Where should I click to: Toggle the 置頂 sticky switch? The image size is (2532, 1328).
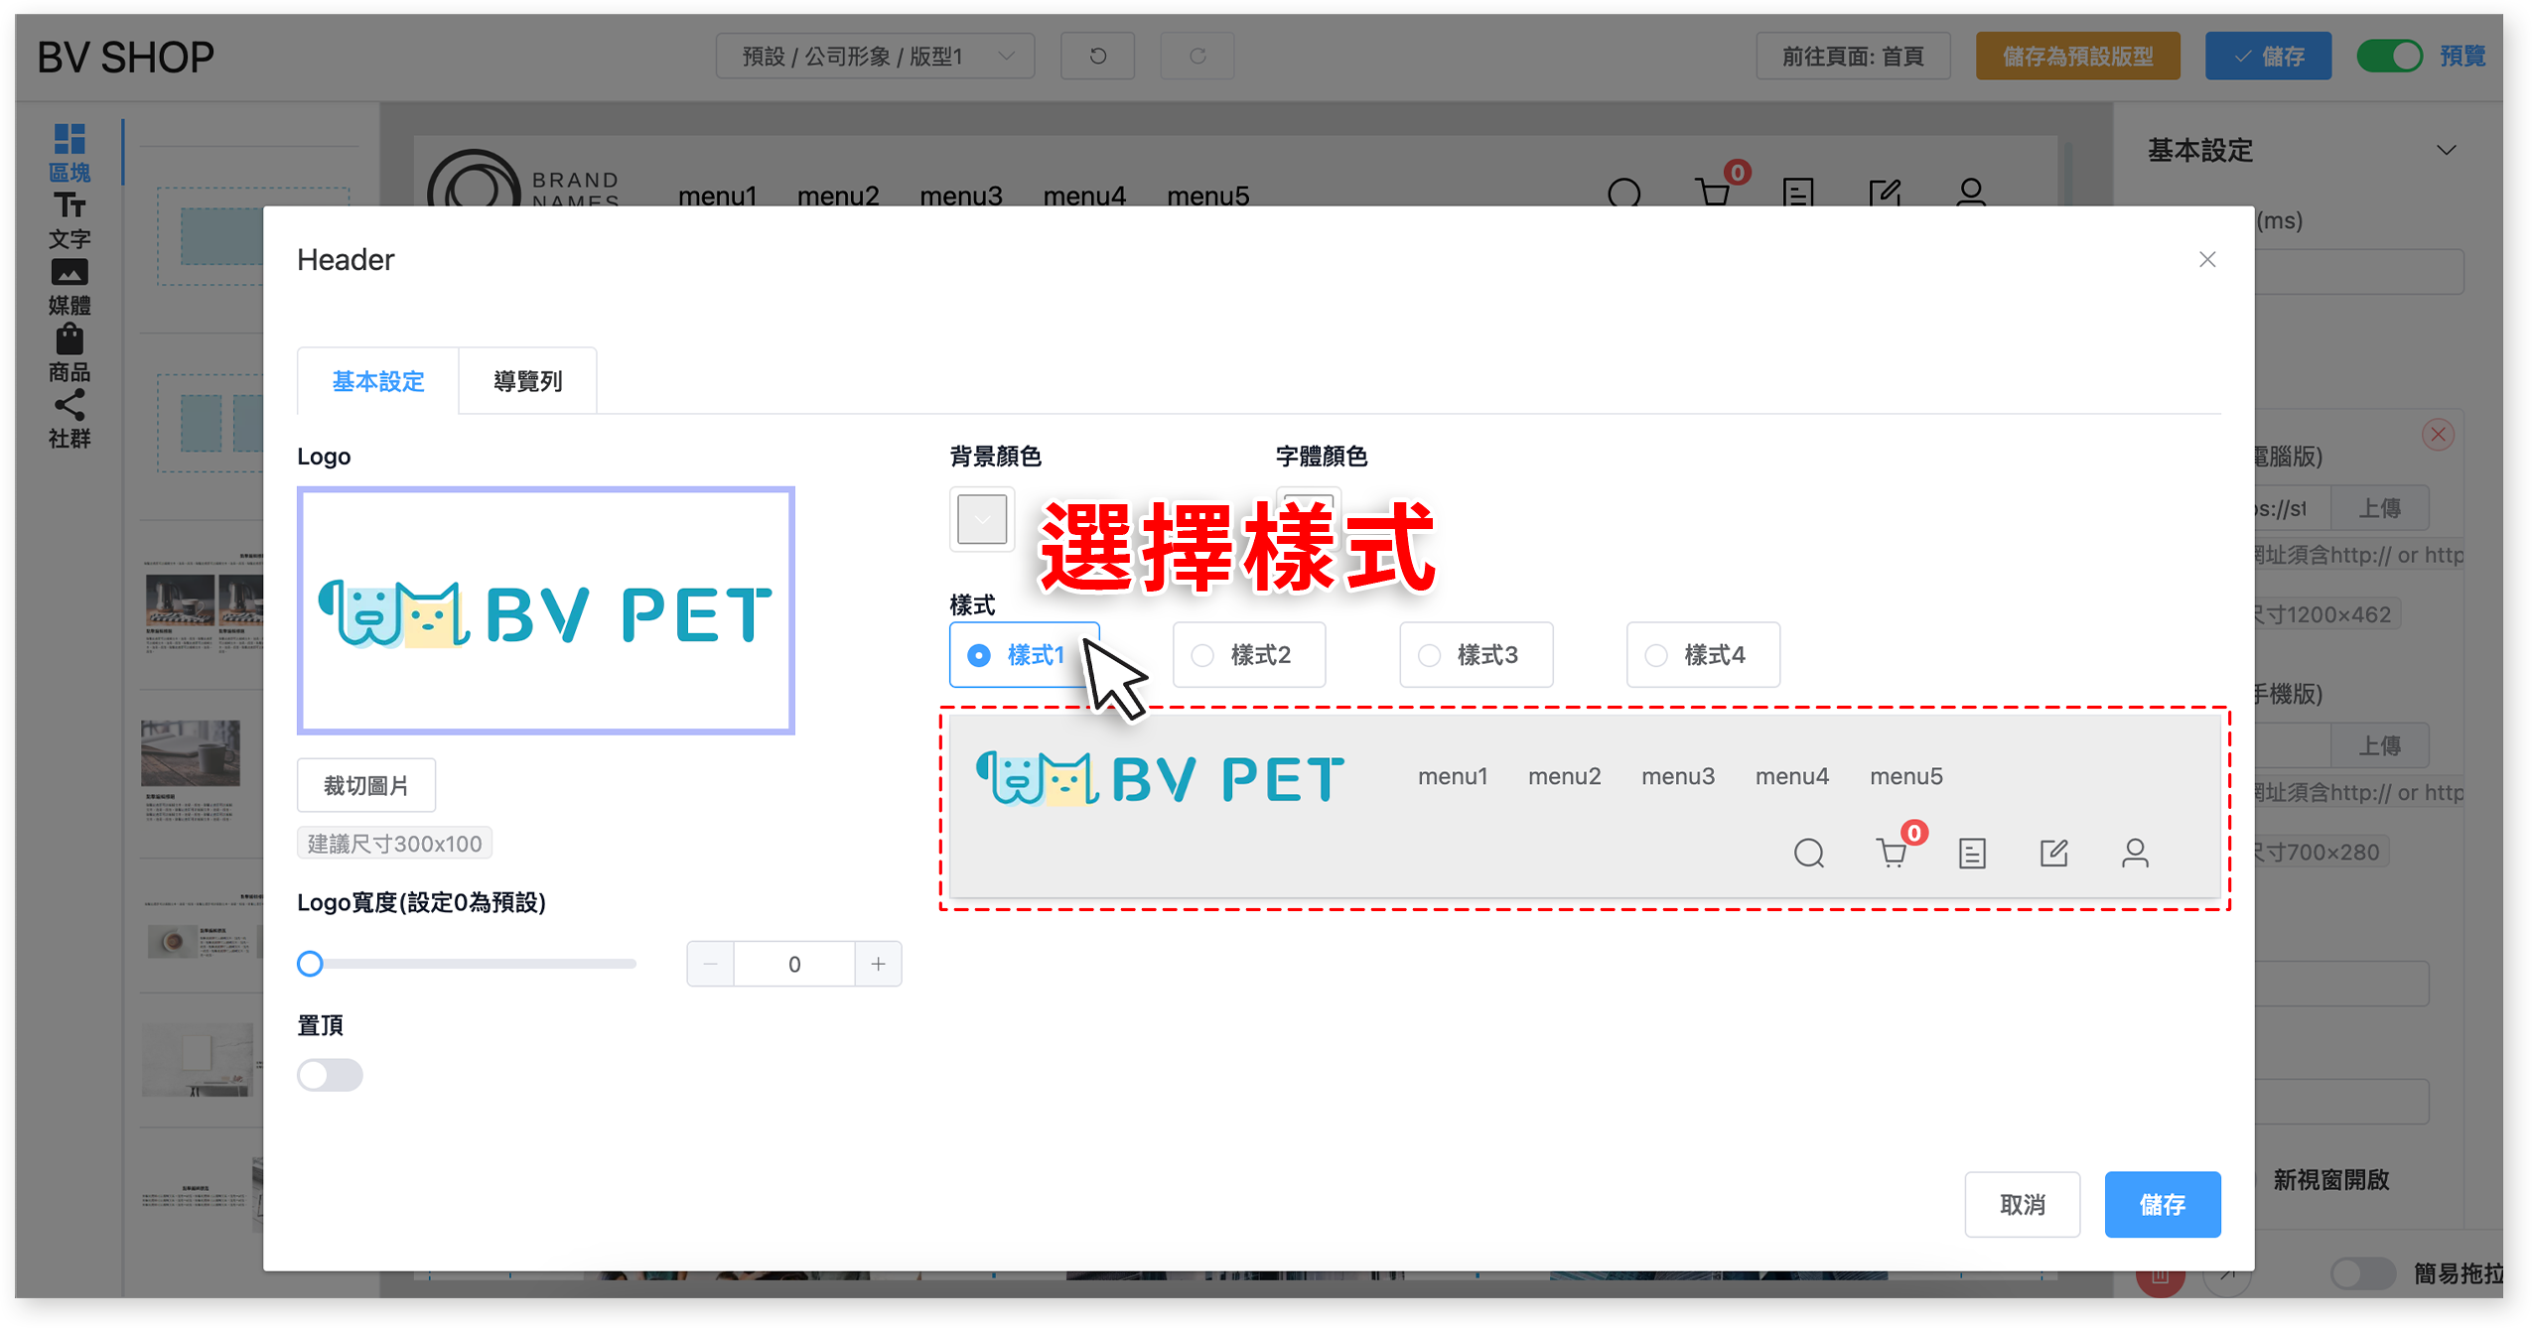pos(330,1075)
